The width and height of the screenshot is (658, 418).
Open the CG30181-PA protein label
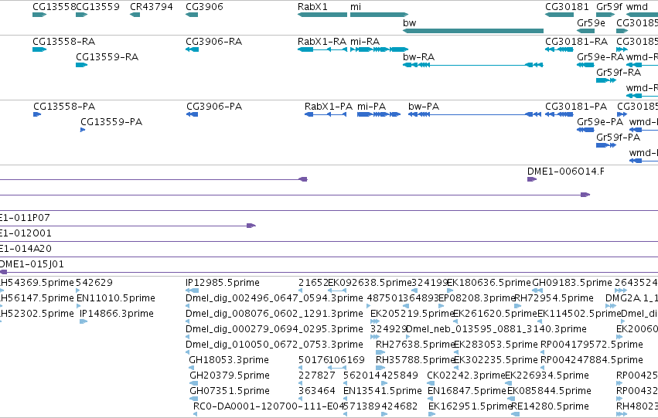[x=576, y=107]
